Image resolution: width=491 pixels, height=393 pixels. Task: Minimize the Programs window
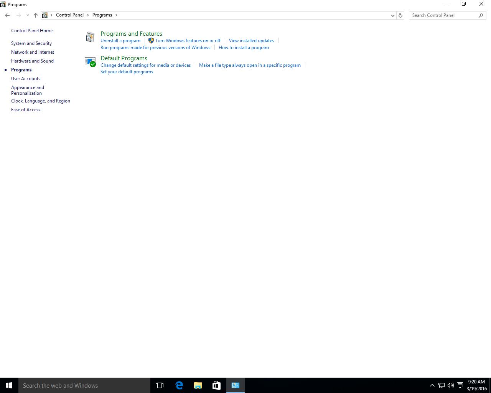click(x=446, y=4)
